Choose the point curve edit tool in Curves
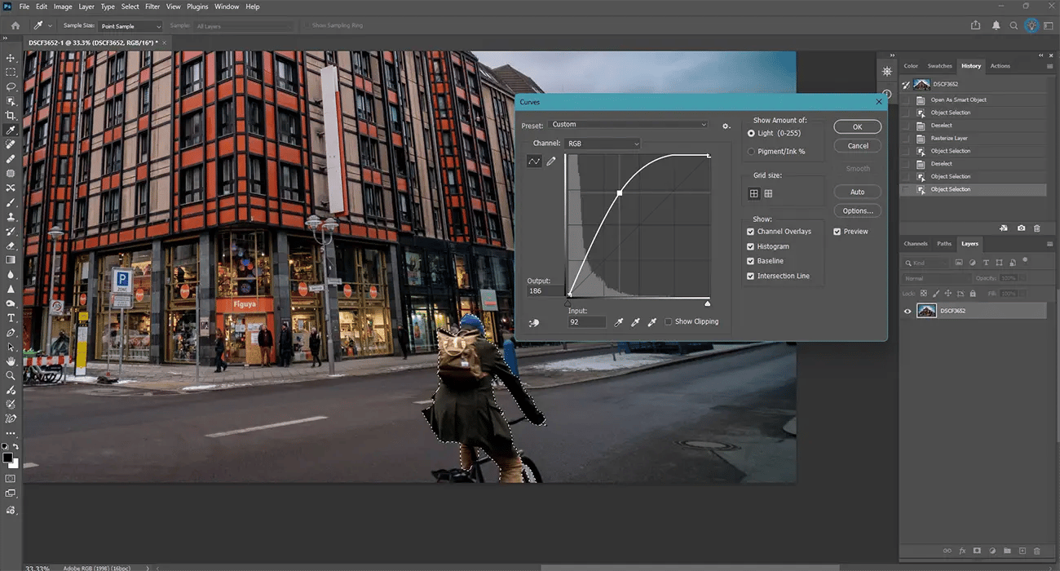The image size is (1060, 571). point(534,162)
